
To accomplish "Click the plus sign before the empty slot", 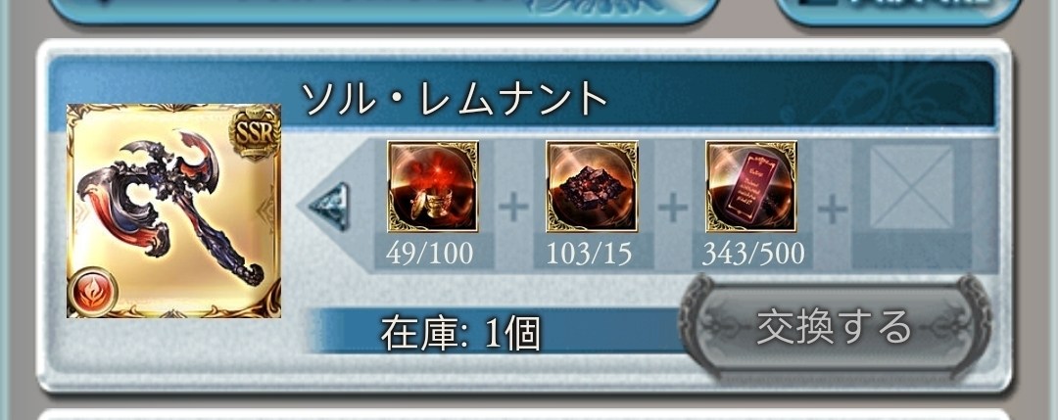I will click(x=833, y=209).
